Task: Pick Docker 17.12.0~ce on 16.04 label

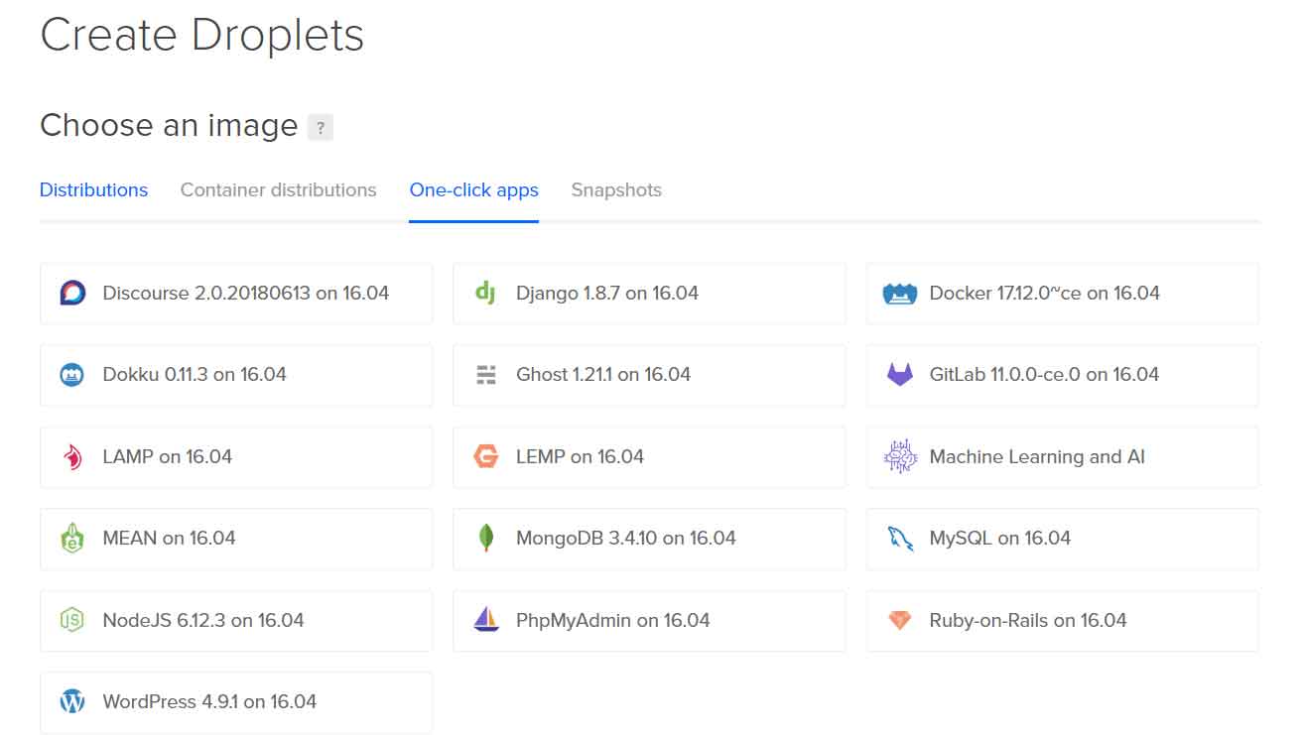Action: (1044, 293)
